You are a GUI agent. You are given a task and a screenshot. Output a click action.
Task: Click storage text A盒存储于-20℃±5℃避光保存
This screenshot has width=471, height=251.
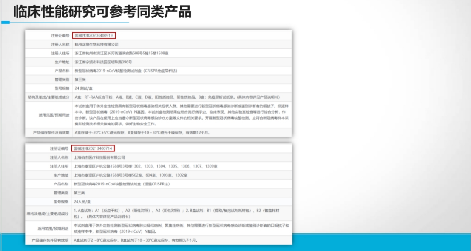coord(142,133)
